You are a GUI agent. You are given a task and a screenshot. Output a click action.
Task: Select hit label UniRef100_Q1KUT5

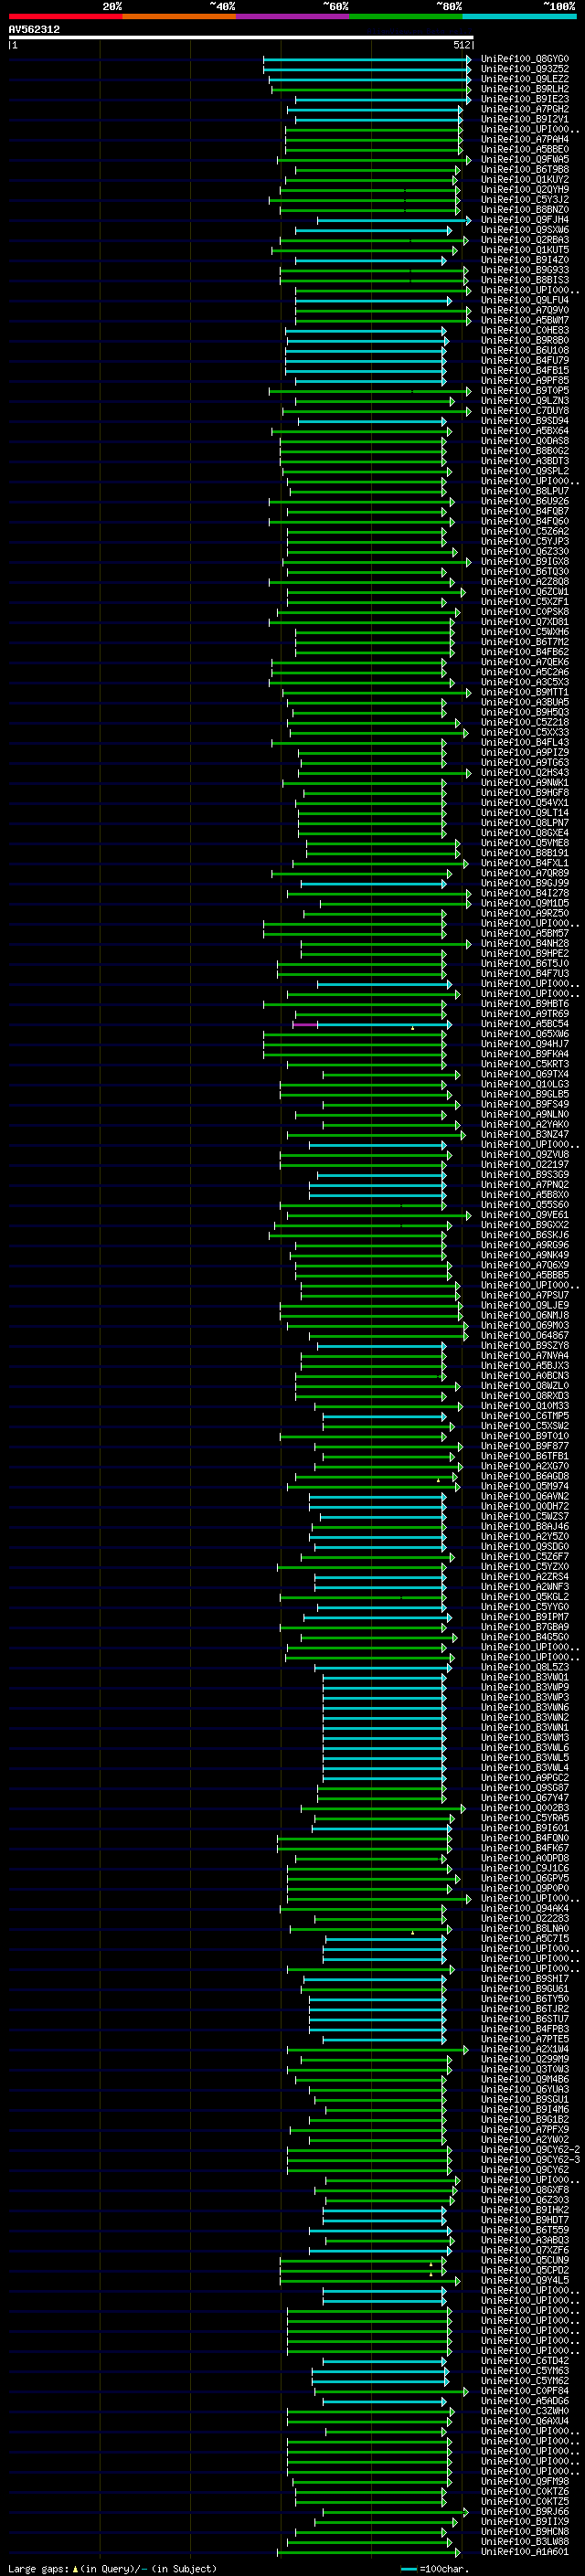(525, 250)
